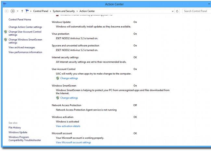
Task: Open View activation details link
Action: point(68,126)
